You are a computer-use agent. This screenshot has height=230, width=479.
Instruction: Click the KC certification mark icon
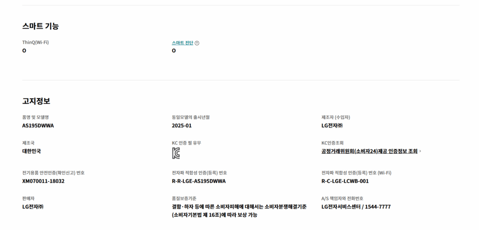coord(176,153)
